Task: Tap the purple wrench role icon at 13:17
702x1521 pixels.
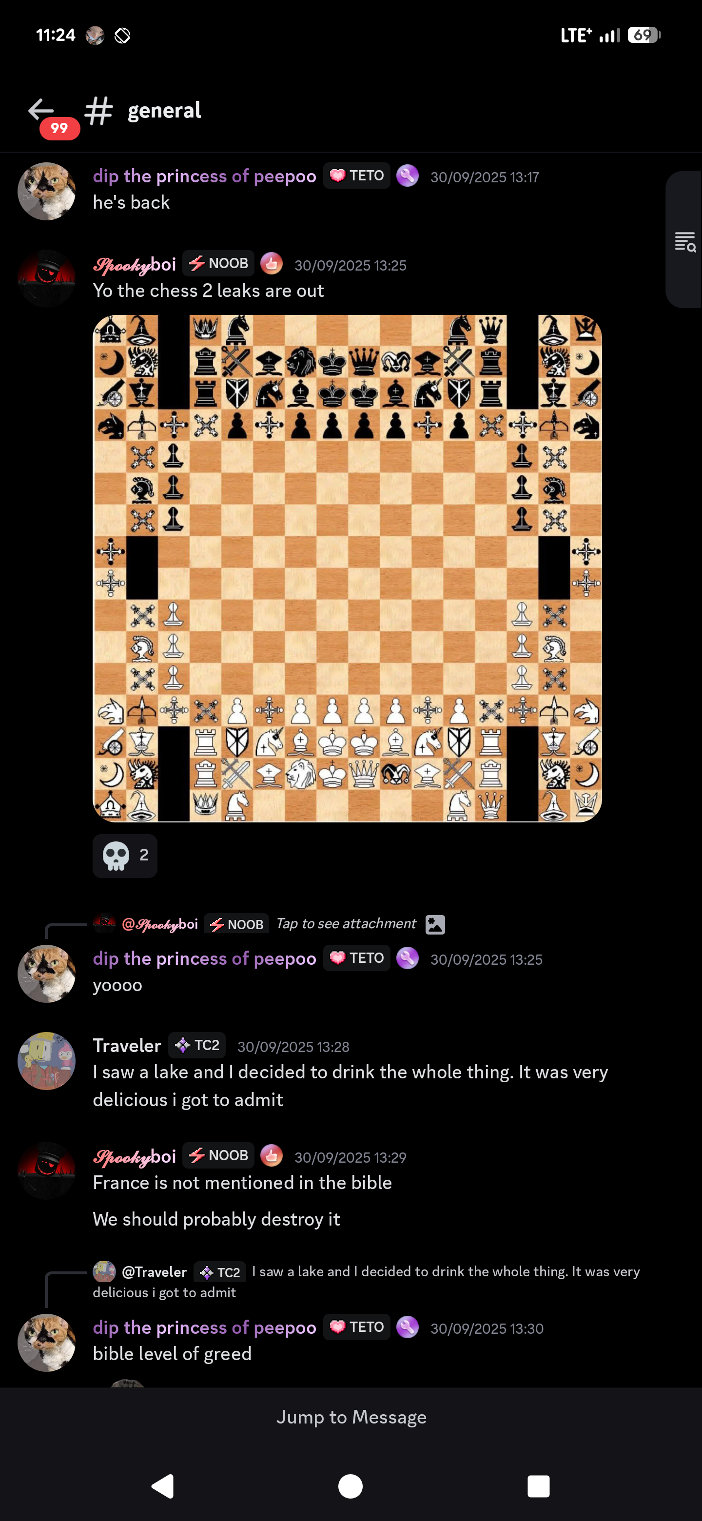Action: coord(408,175)
